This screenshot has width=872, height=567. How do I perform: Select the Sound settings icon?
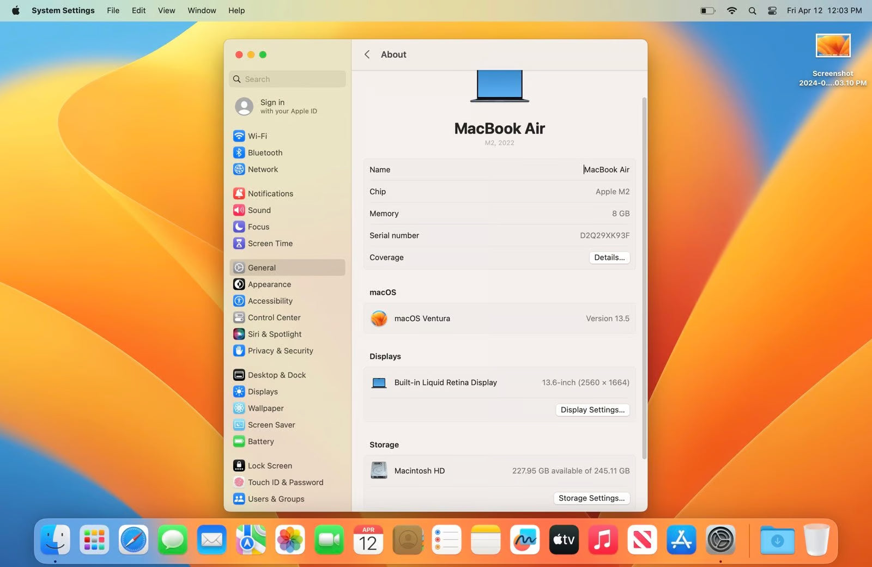239,210
